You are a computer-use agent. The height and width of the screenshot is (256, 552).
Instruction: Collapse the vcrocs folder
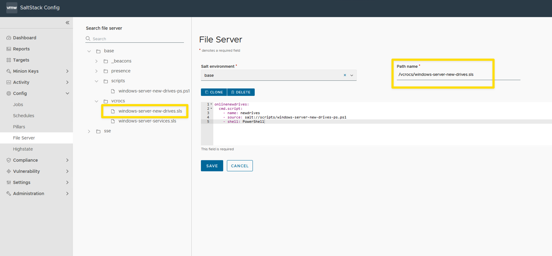(x=96, y=101)
